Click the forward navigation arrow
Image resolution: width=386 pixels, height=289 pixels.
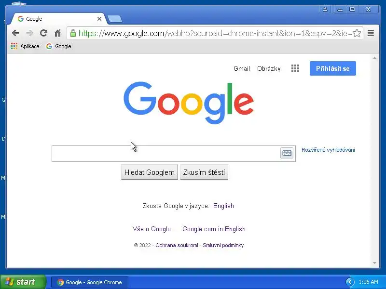click(29, 33)
